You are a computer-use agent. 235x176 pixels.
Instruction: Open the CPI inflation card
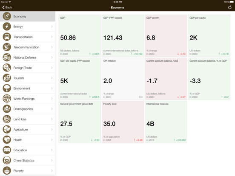pyautogui.click(x=123, y=79)
